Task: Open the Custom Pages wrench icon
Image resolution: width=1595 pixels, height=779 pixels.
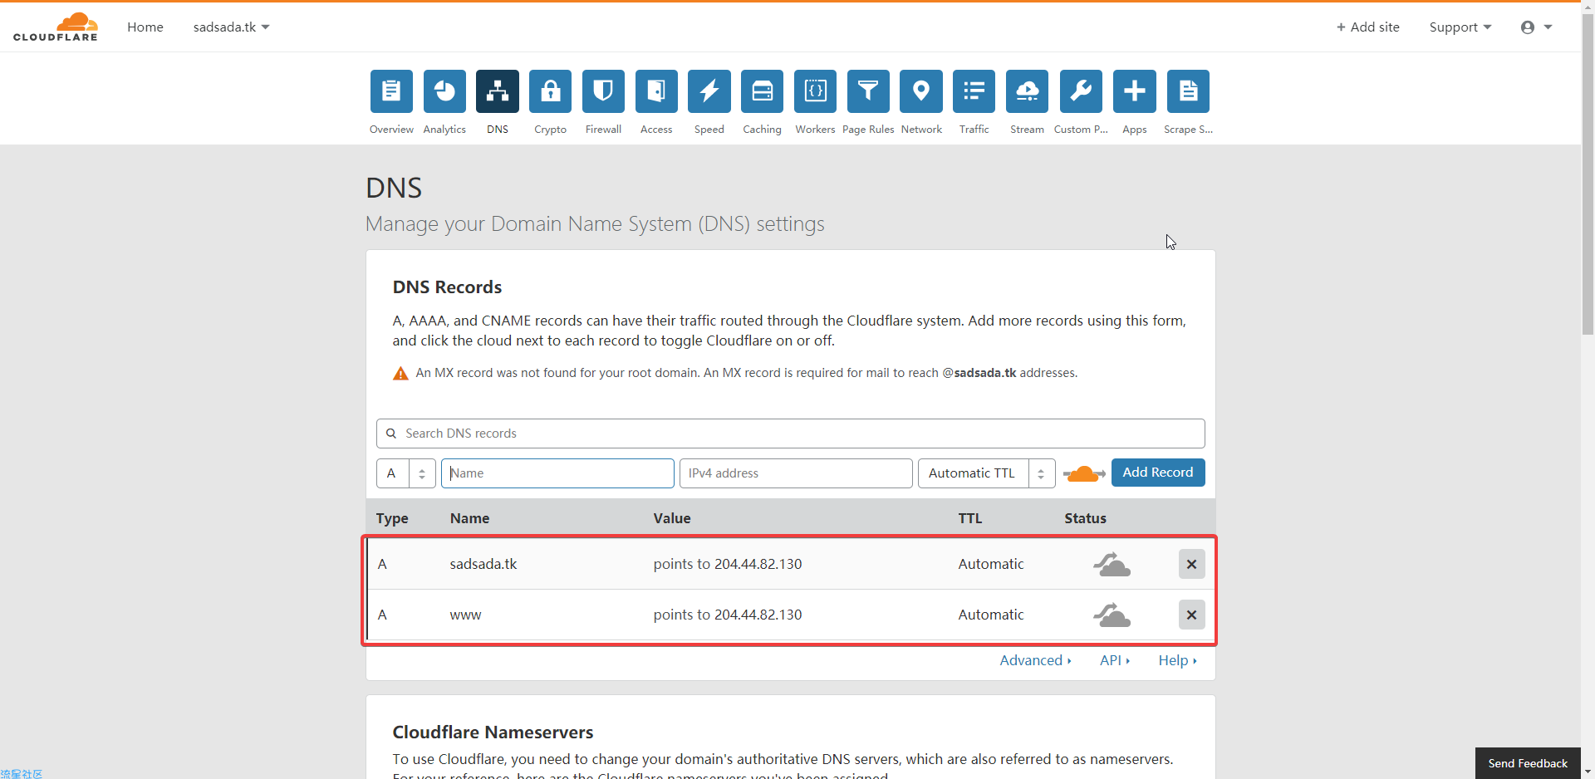Action: 1081,91
